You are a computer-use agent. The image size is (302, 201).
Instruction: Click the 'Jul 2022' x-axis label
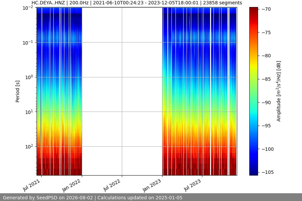point(112,185)
